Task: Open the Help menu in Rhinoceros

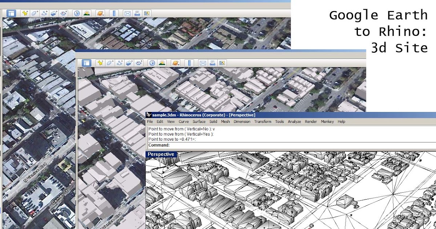Action: (342, 122)
